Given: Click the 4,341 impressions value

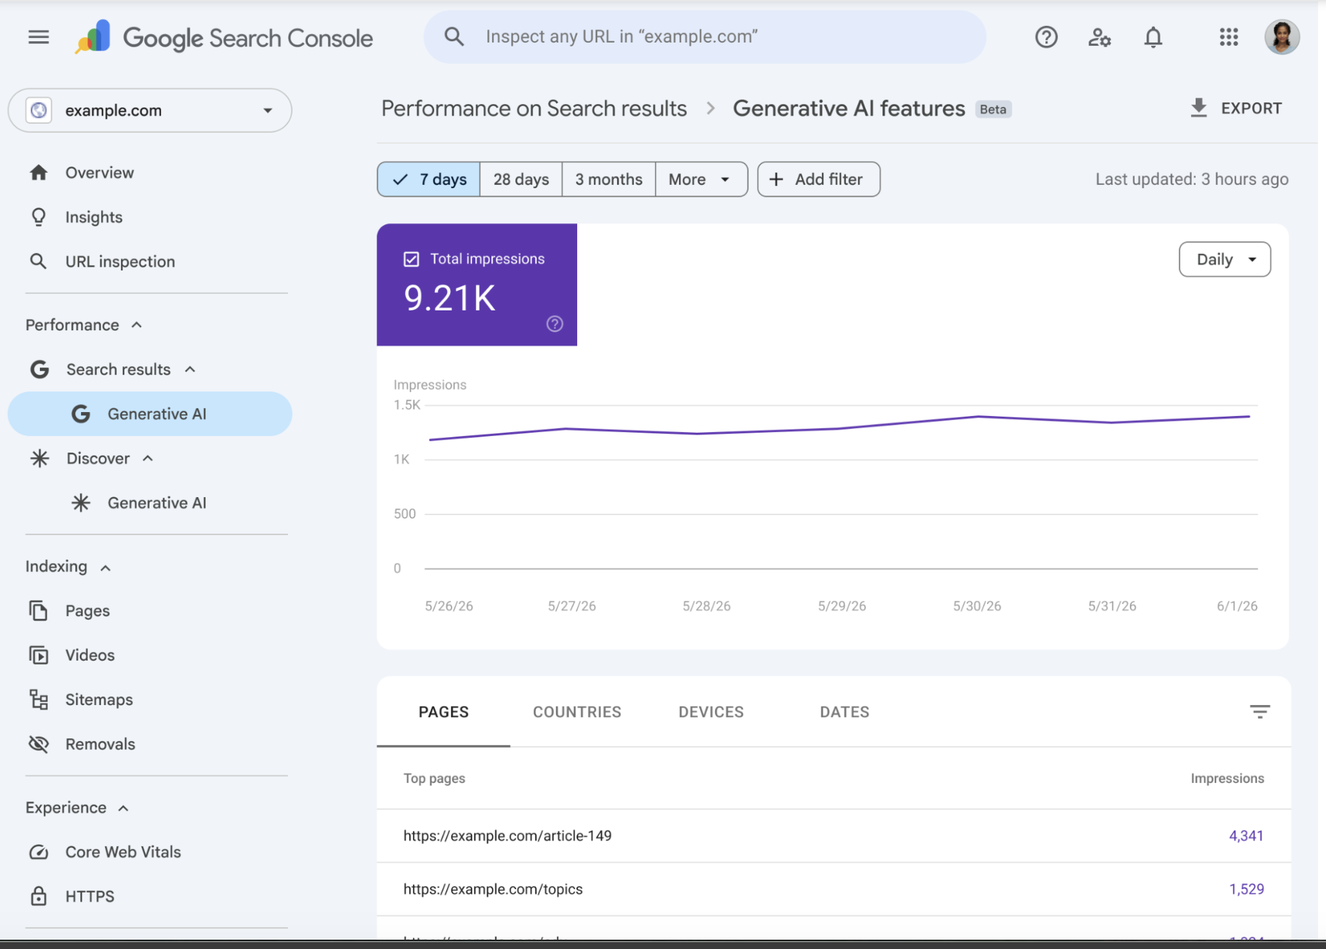Looking at the screenshot, I should pos(1246,836).
